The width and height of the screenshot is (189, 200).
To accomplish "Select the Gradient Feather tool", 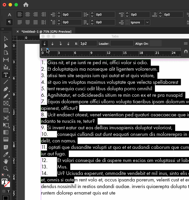I will 6,139.
